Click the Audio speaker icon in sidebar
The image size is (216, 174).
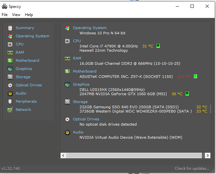tap(10, 93)
